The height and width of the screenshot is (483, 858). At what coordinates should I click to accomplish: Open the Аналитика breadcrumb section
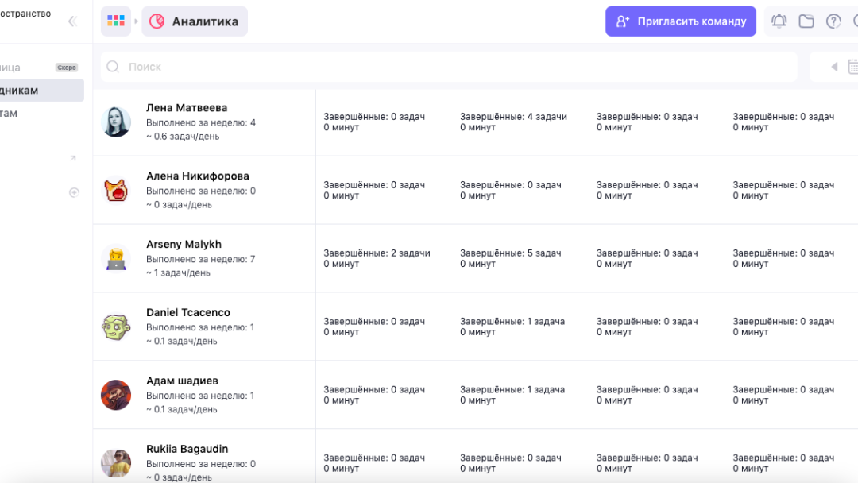[x=195, y=21]
